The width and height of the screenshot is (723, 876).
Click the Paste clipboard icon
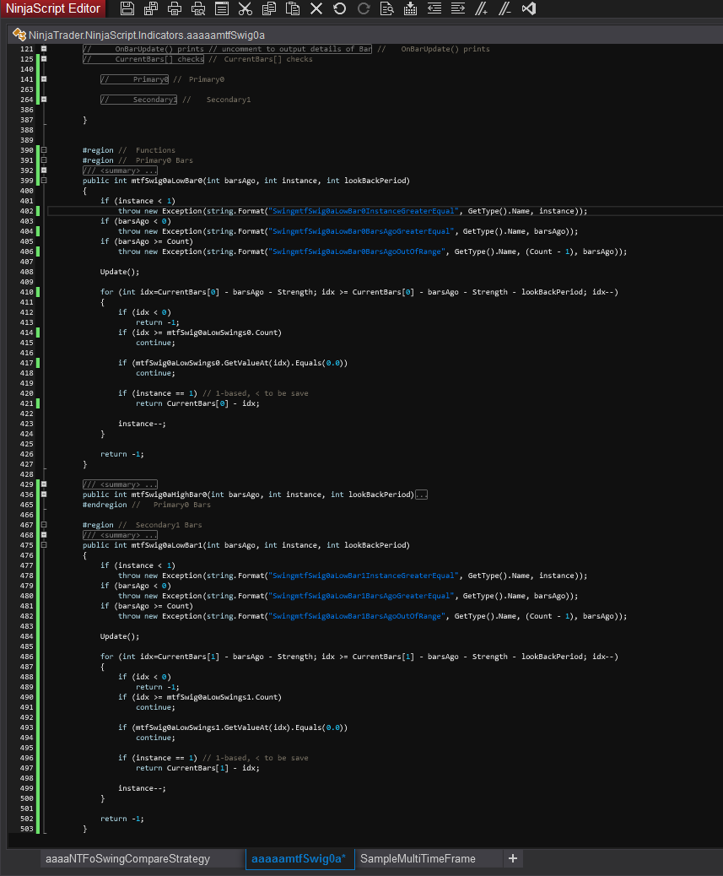coord(293,9)
